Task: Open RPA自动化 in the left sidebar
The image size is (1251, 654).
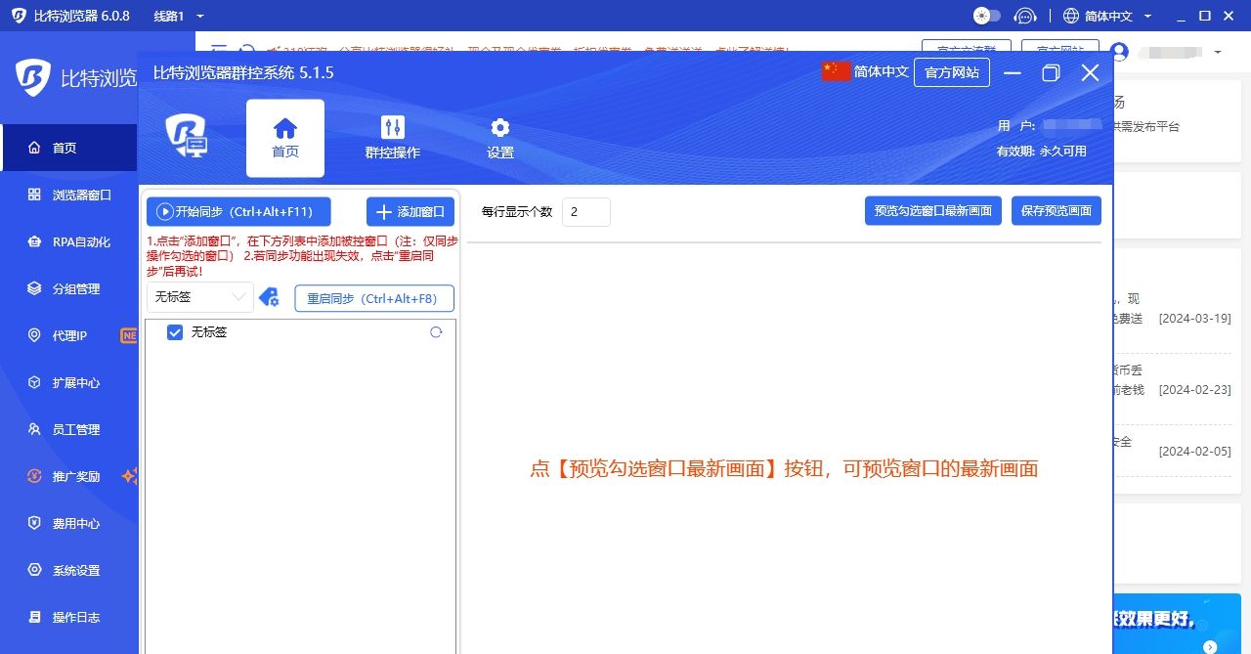Action: coord(68,241)
